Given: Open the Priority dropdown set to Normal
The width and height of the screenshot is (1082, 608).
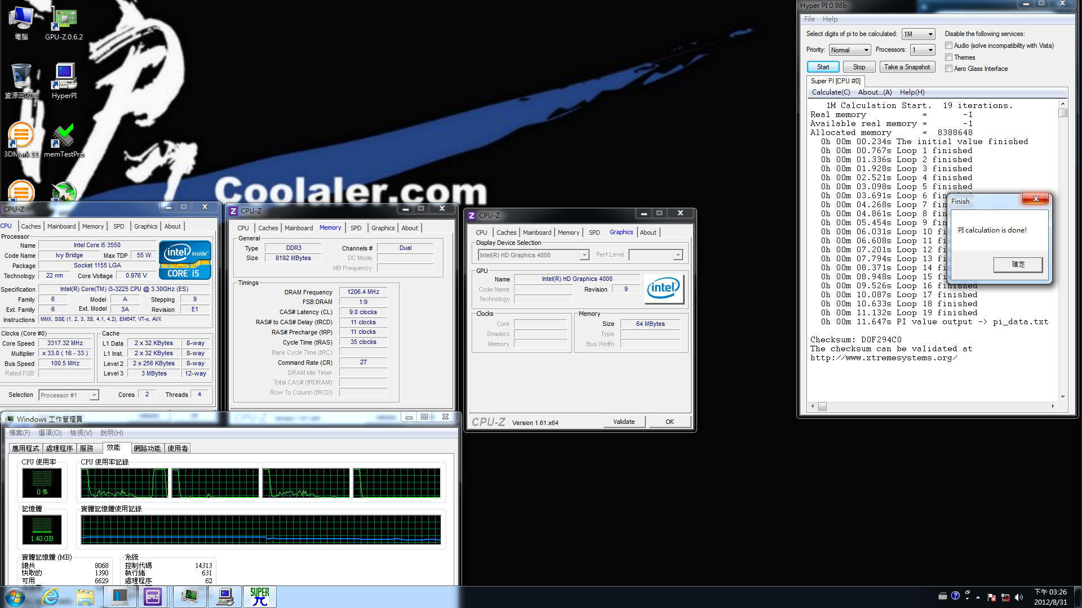Looking at the screenshot, I should point(850,50).
